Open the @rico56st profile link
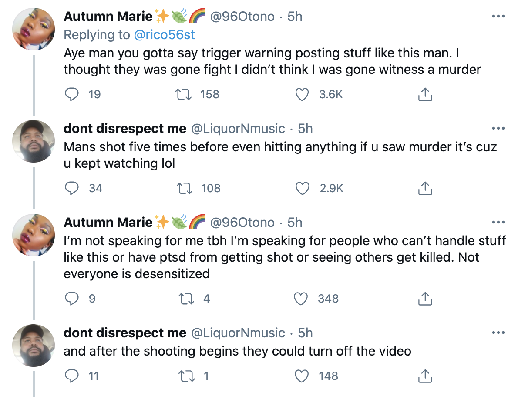This screenshot has height=399, width=518. [x=165, y=35]
